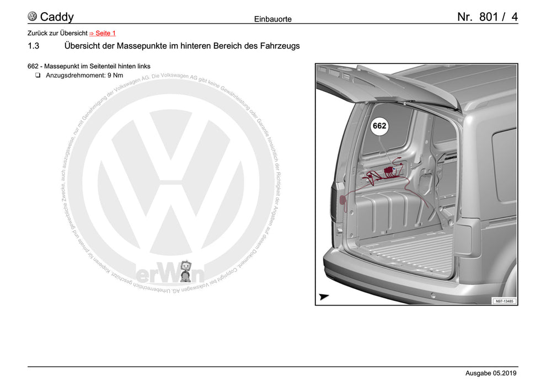Click the 'N97-13485' image reference label

[505, 301]
